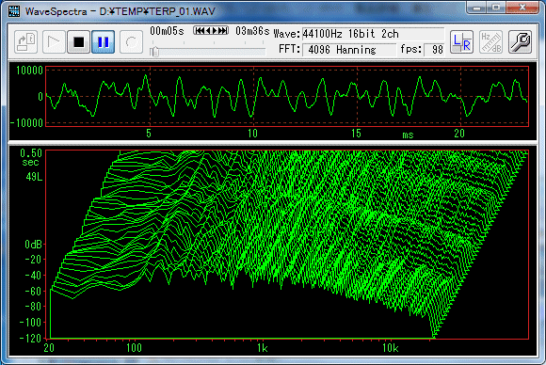Open the Hz/dB measurement ruler tool
This screenshot has height=365, width=546.
[490, 42]
